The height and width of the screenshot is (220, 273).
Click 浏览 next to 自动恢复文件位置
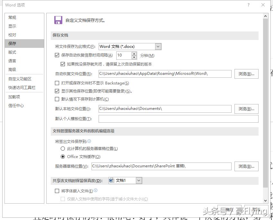246,74
